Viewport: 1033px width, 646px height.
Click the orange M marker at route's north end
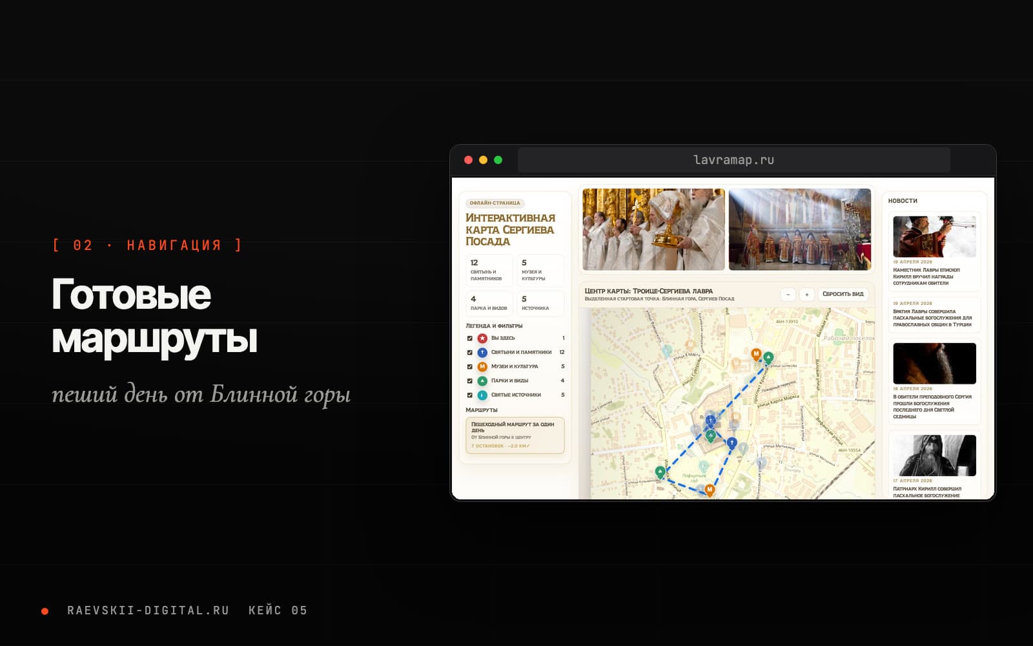click(756, 354)
